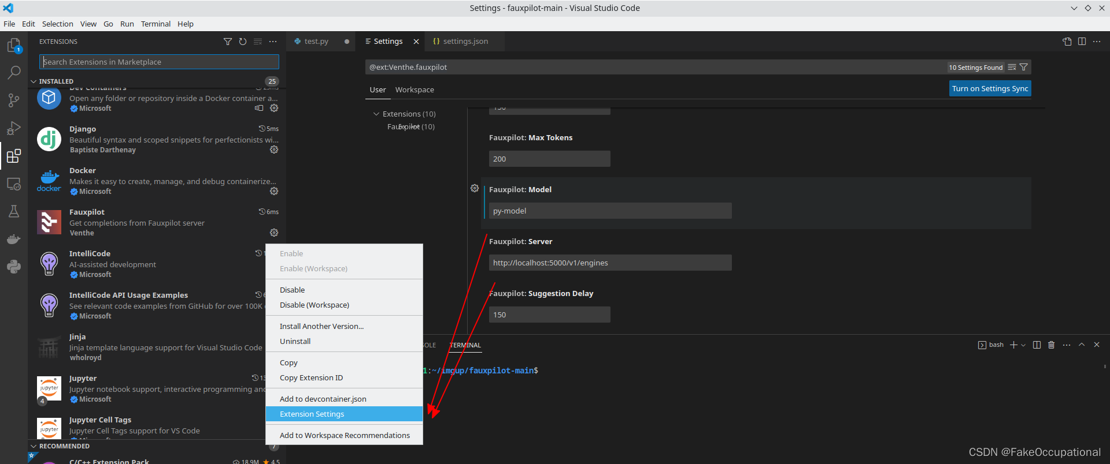Open the Explorer view in activity bar

click(14, 46)
